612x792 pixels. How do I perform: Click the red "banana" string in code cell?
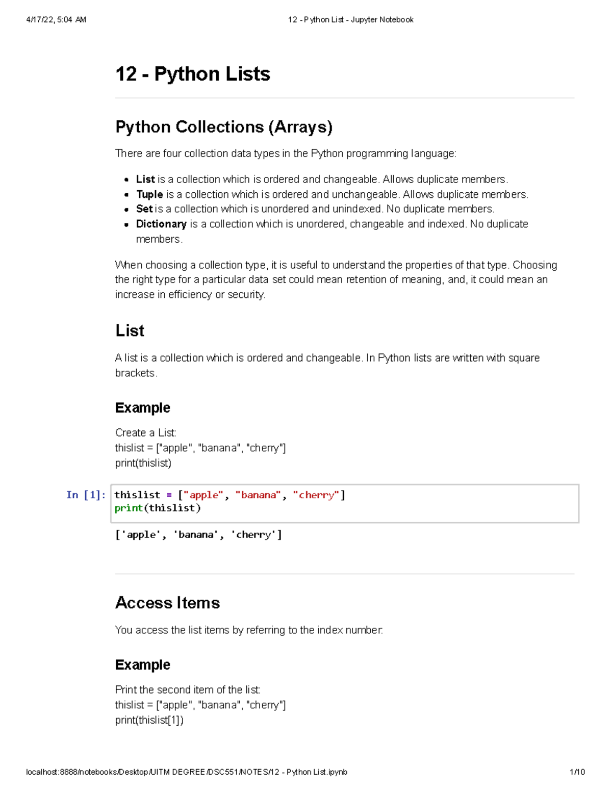tap(258, 495)
